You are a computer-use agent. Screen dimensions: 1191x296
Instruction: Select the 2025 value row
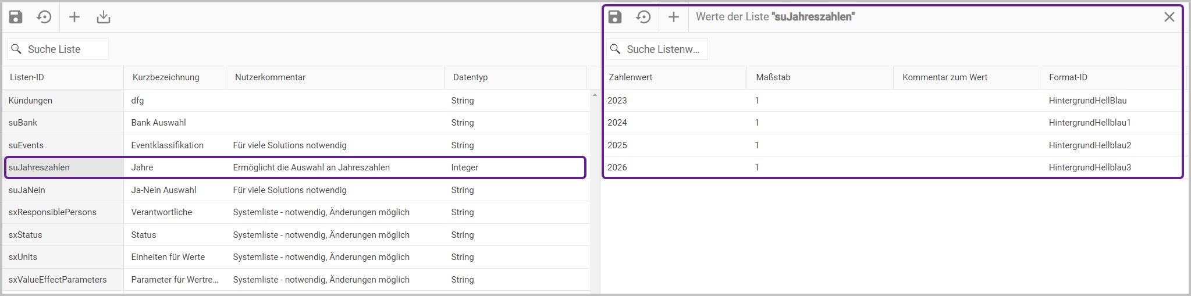pyautogui.click(x=617, y=145)
